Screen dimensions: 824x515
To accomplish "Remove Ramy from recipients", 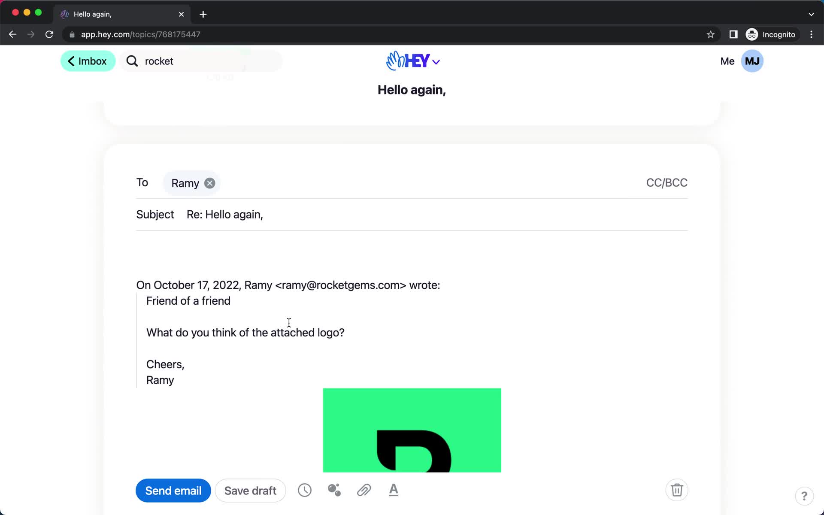I will tap(209, 183).
